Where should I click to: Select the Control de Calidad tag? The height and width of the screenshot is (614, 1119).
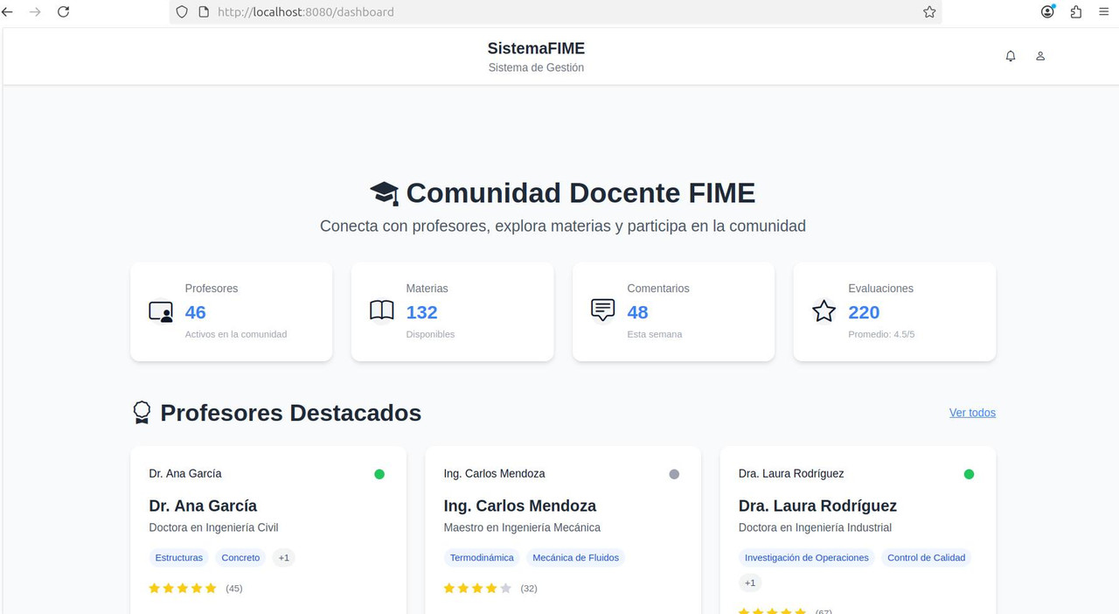pos(927,558)
